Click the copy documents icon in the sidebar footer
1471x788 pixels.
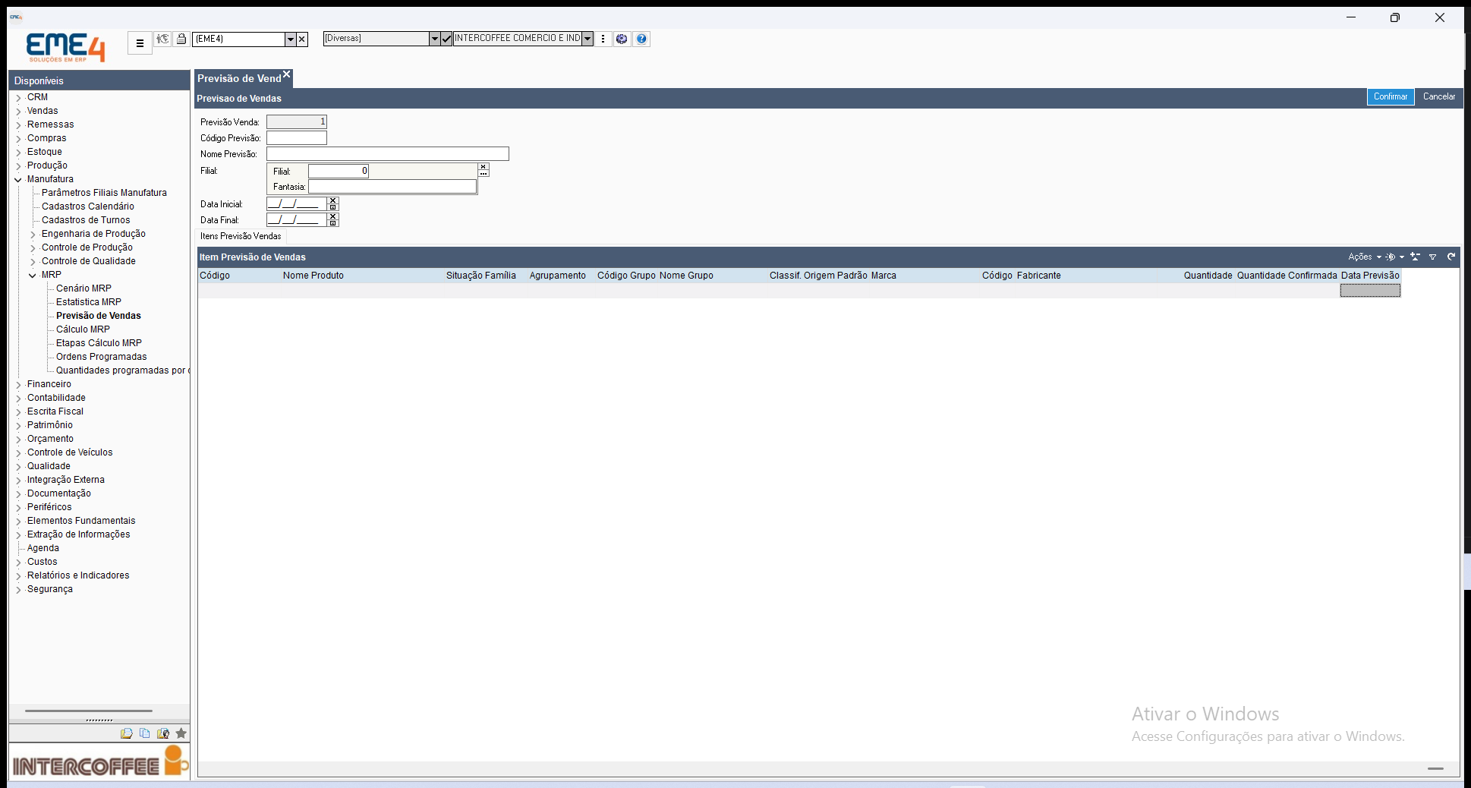[x=144, y=733]
